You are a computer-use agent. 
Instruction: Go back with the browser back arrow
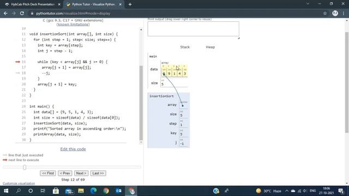(5, 13)
